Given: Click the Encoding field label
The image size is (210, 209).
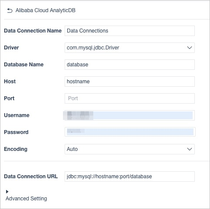Looking at the screenshot, I should (x=16, y=149).
